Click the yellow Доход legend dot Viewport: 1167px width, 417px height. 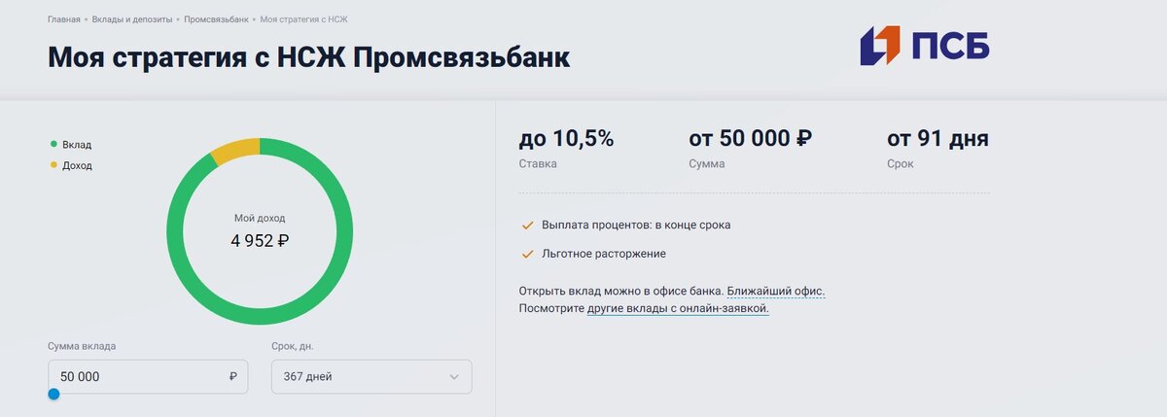coord(53,165)
